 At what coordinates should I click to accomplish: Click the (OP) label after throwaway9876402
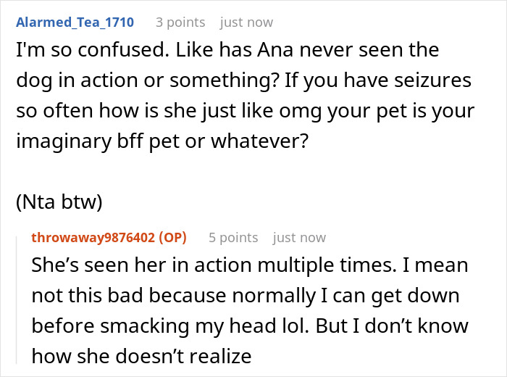point(172,237)
